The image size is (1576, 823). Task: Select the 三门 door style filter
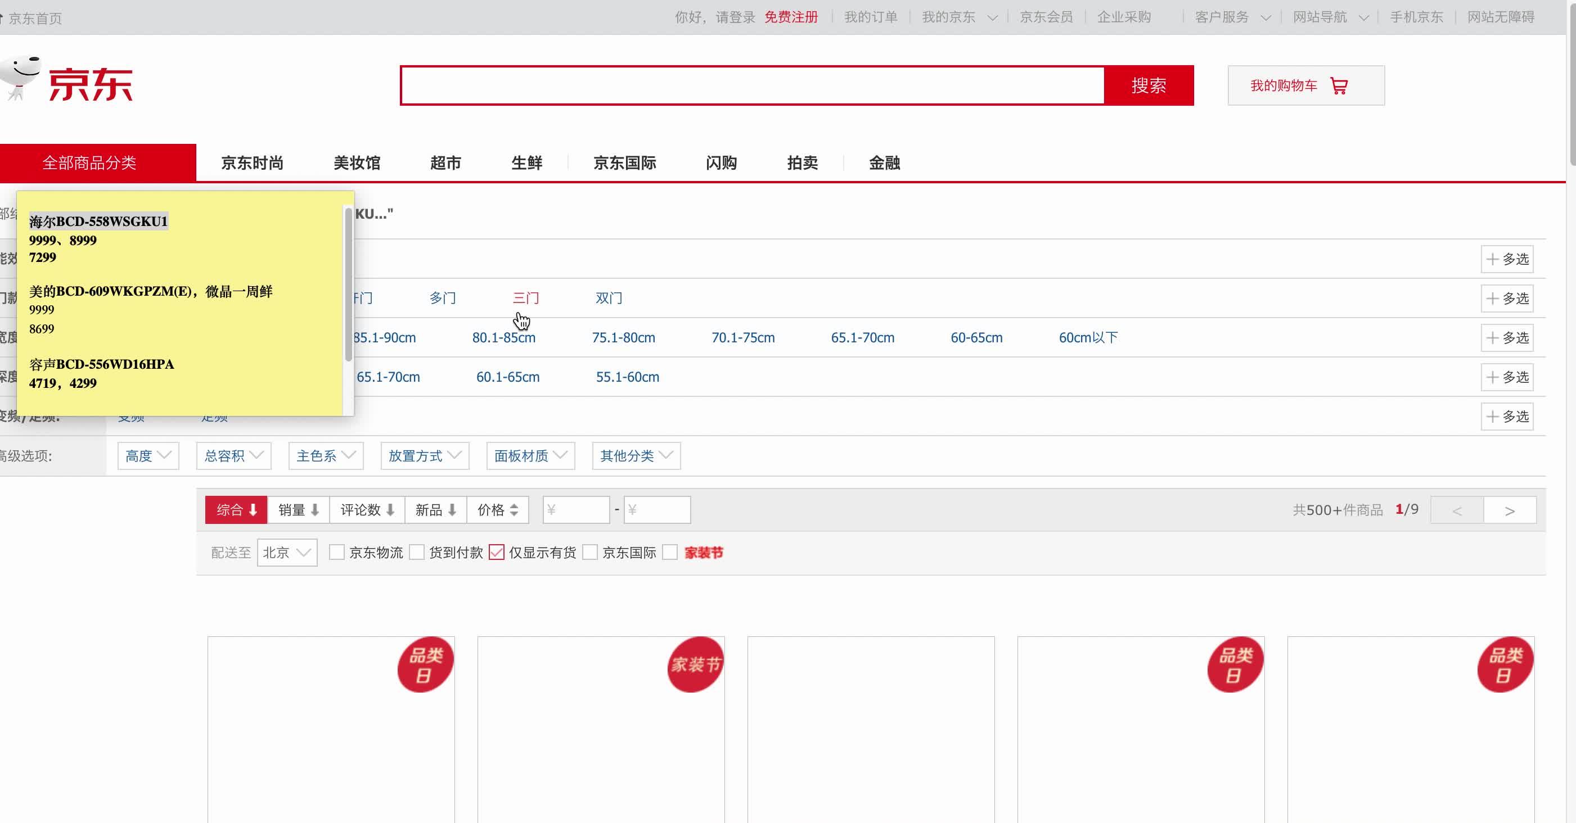(525, 299)
